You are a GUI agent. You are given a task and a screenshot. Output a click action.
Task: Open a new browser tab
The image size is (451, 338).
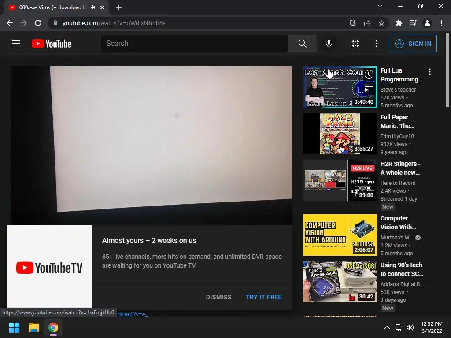pos(119,7)
